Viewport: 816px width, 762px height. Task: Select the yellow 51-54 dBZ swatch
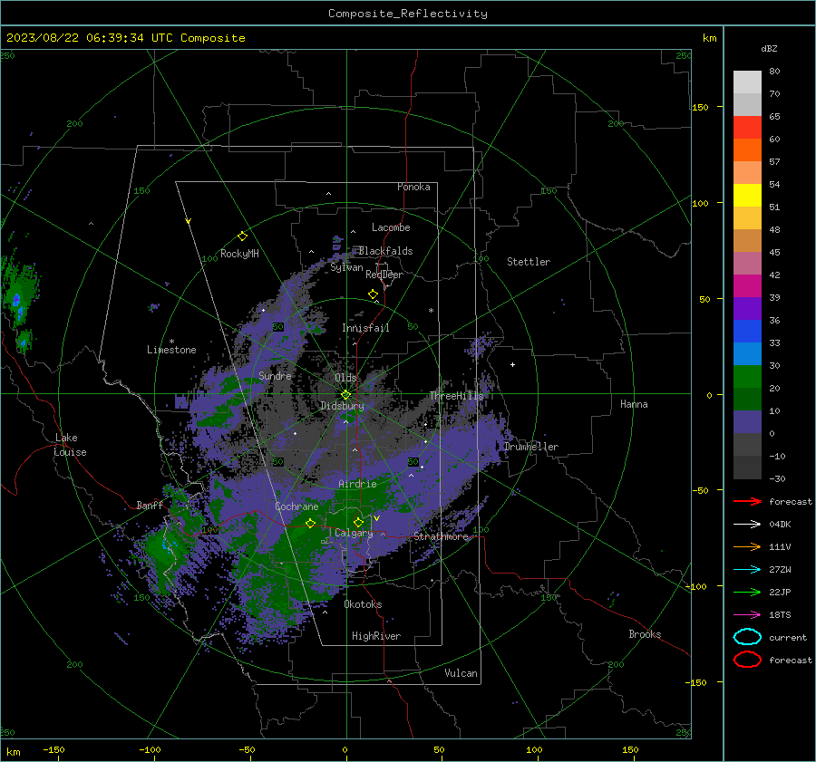click(747, 195)
